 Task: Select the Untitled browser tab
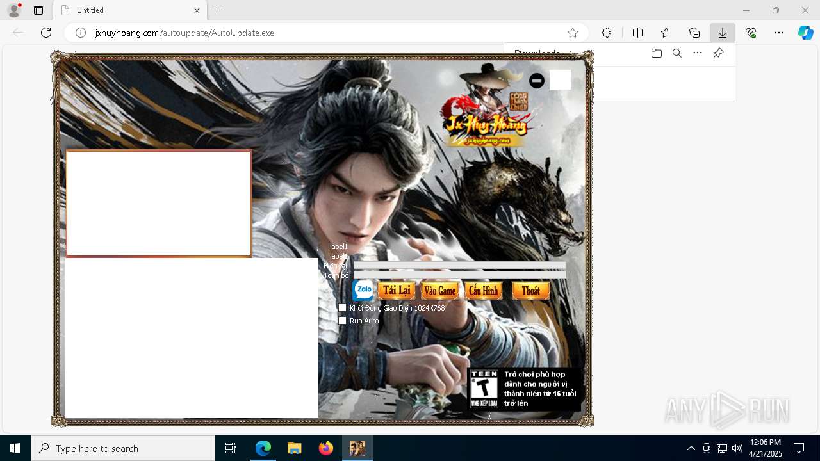point(130,10)
